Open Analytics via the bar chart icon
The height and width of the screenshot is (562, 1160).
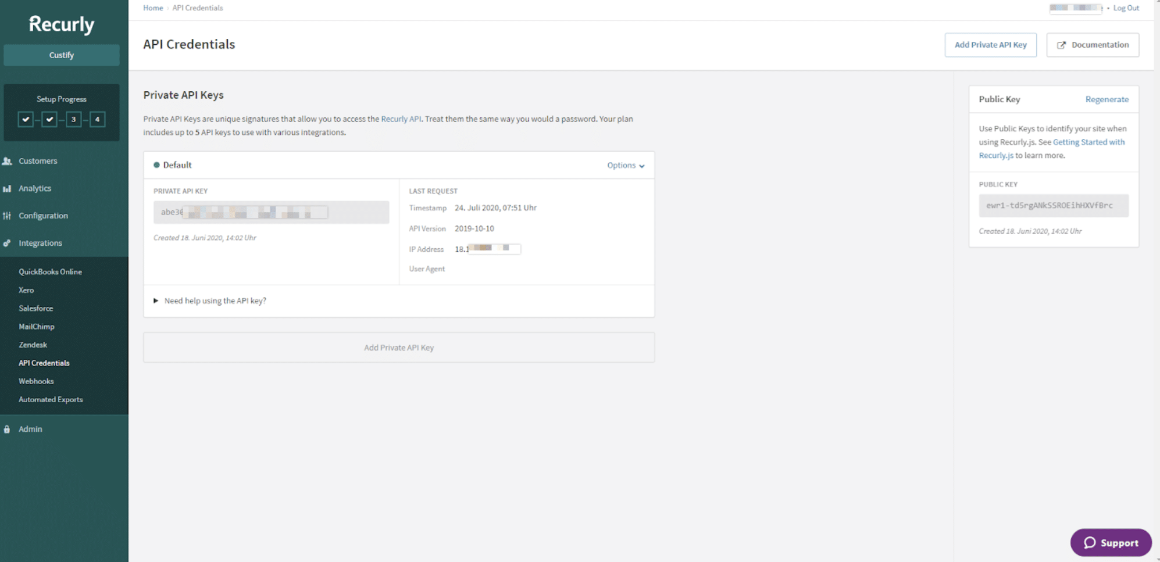pyautogui.click(x=8, y=188)
